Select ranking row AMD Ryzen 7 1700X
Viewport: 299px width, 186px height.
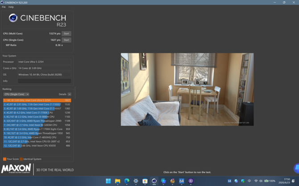coord(37,129)
